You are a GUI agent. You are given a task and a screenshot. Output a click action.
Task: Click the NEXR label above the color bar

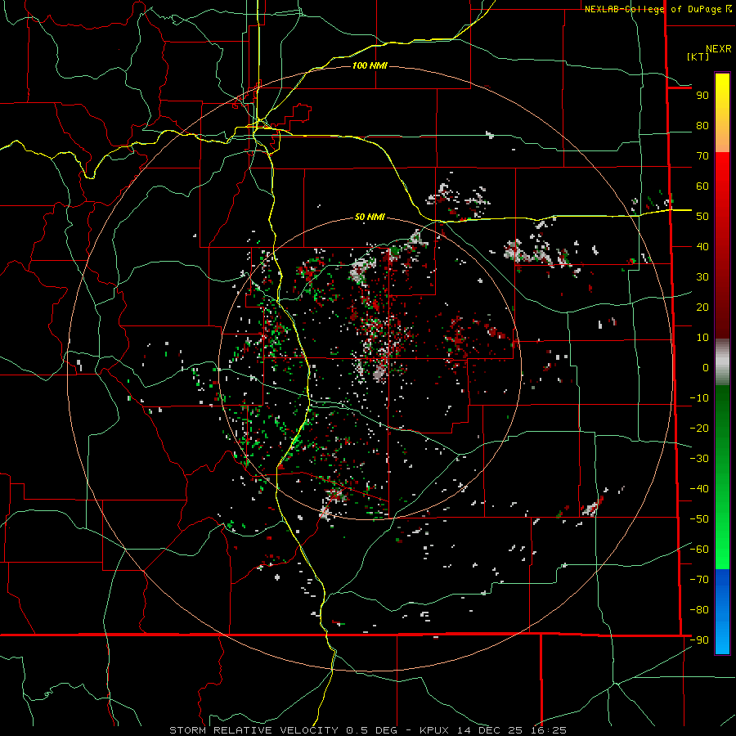coord(719,49)
